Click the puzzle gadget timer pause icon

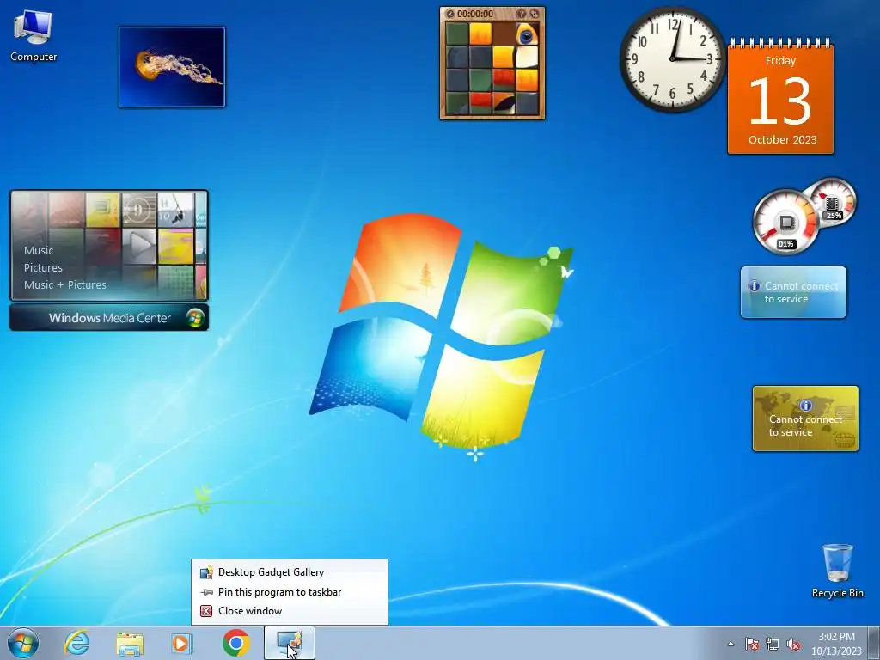click(449, 14)
